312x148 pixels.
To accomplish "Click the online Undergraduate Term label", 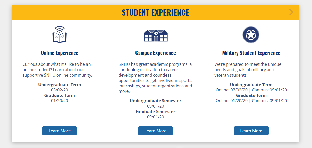I will coord(60,85).
